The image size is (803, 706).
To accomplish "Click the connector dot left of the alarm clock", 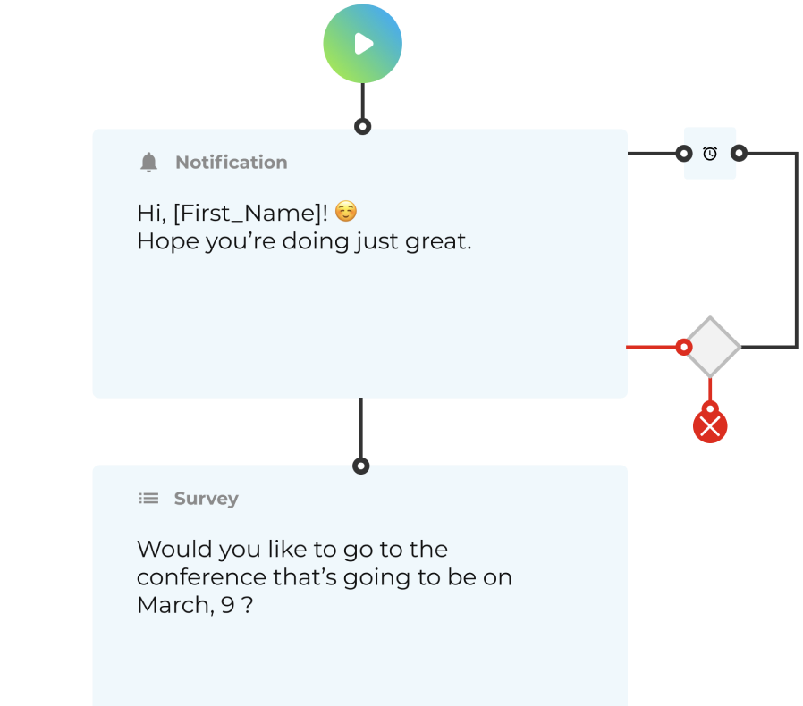I will click(684, 154).
